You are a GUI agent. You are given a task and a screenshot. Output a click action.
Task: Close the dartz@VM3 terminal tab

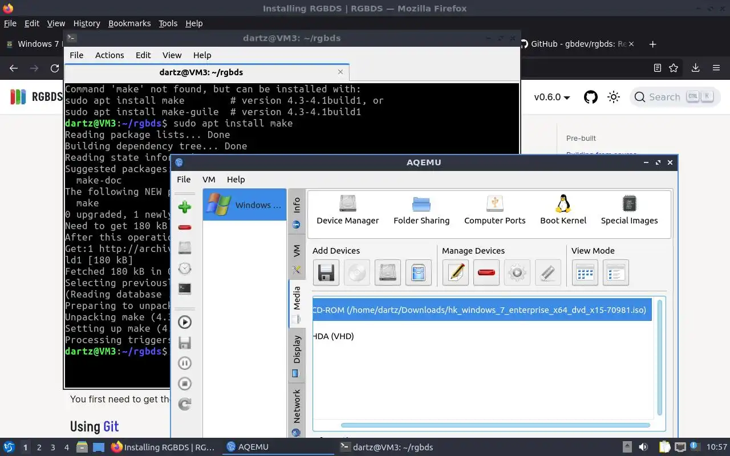click(340, 72)
